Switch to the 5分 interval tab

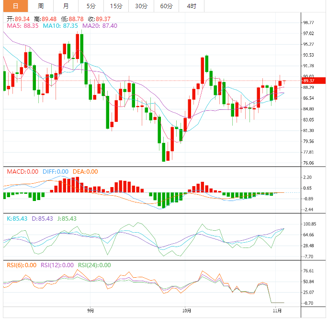pyautogui.click(x=91, y=6)
